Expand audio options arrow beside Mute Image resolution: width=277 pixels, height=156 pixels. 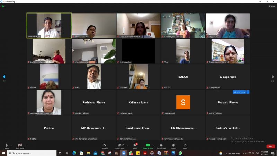point(11,145)
